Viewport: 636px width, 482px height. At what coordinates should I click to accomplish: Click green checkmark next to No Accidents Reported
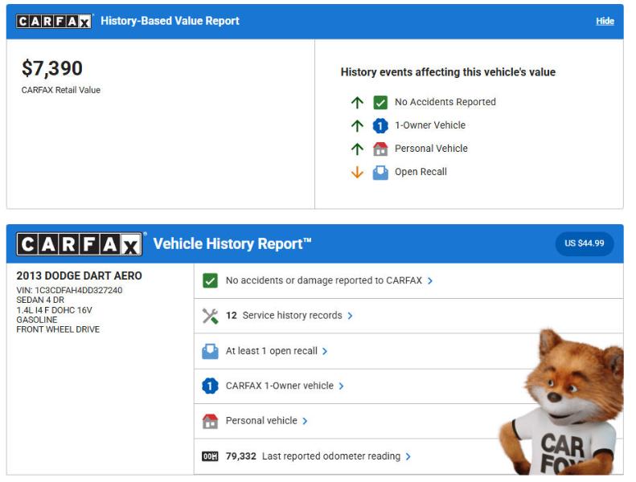point(380,102)
